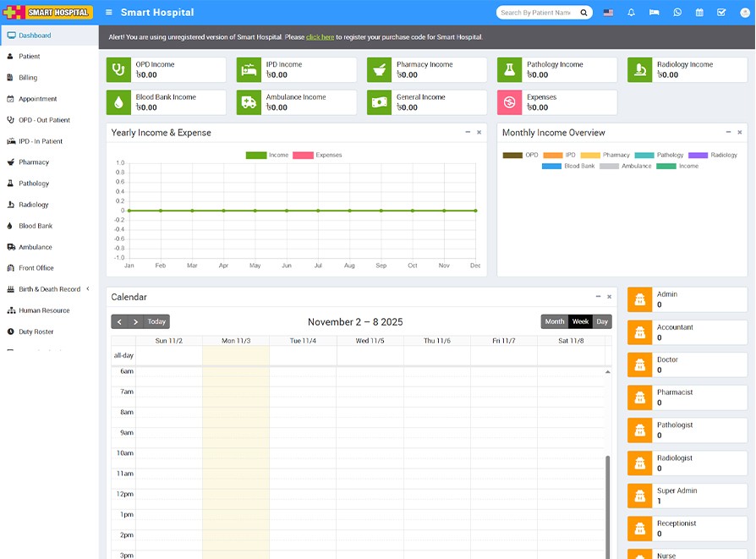Click the OPD color swatch in legend
This screenshot has height=559, width=756.
512,156
